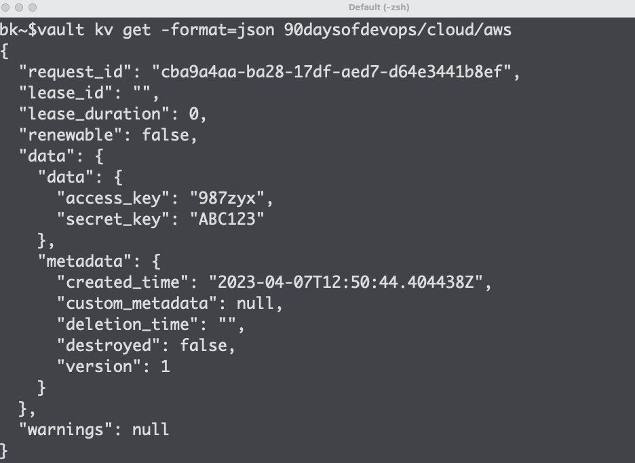Click the lease_id key
The image size is (635, 463).
coord(66,93)
